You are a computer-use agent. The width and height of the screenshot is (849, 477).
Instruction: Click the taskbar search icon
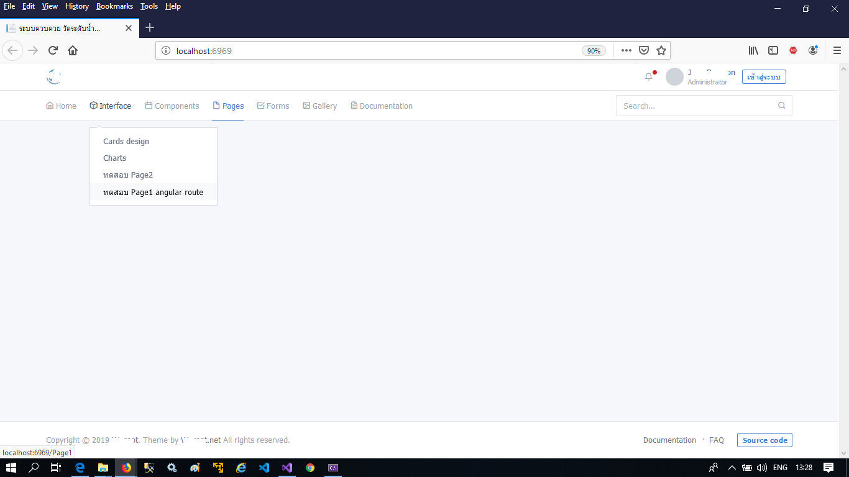click(34, 468)
